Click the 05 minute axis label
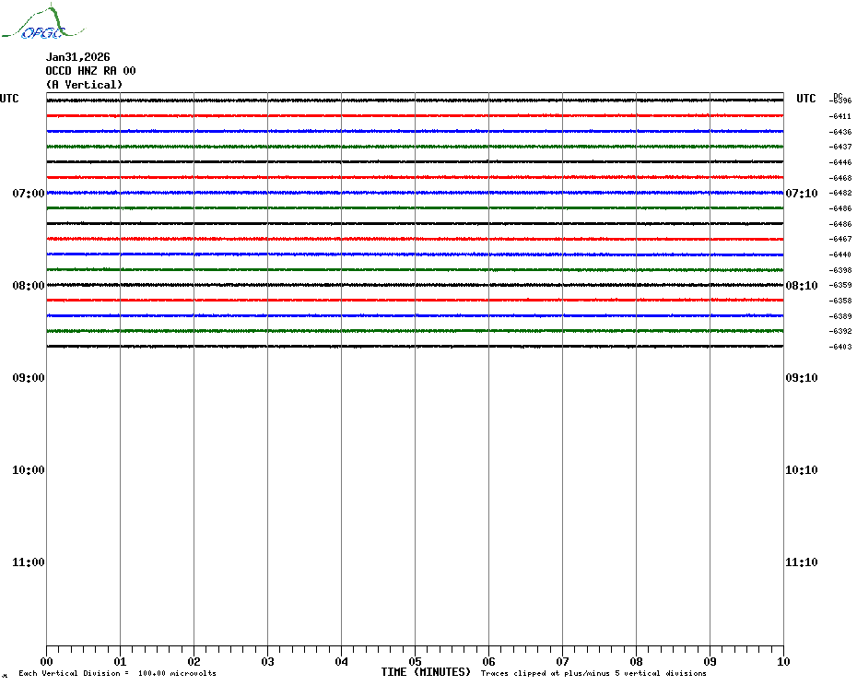857x686 pixels. (416, 662)
